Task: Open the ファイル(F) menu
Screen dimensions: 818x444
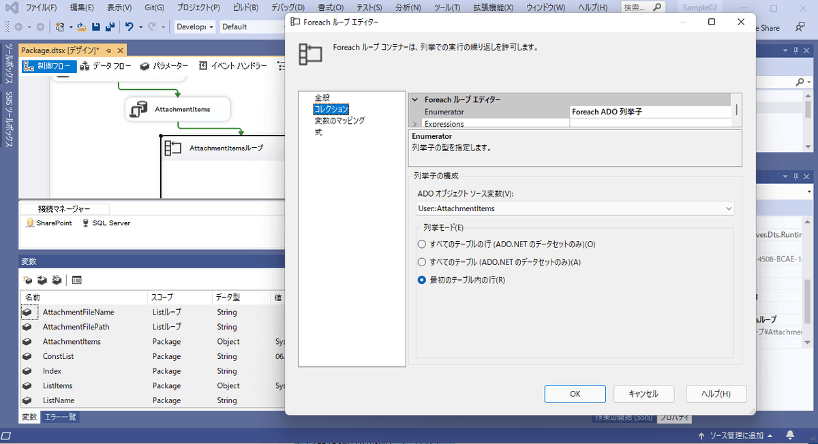Action: (x=42, y=8)
